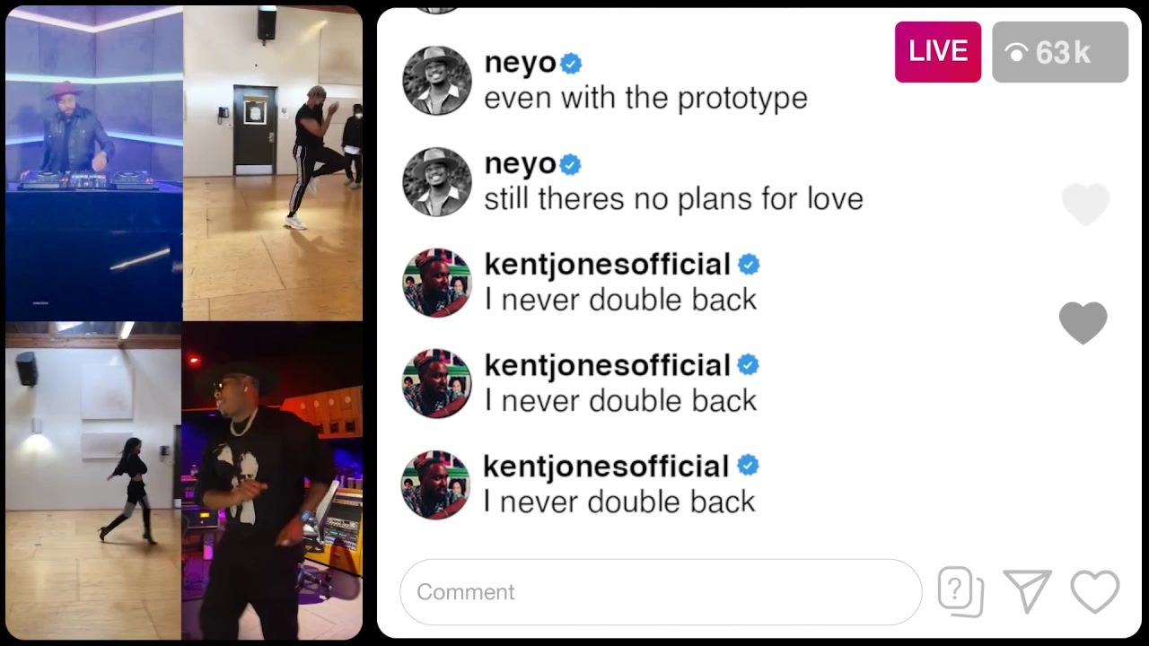Select the DJ video tile with red hat
The height and width of the screenshot is (646, 1149).
[93, 162]
